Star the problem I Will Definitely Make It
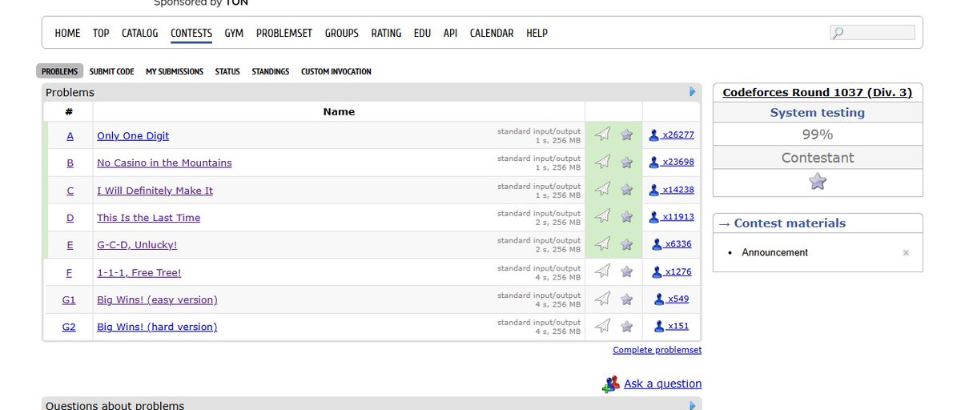 [x=627, y=190]
